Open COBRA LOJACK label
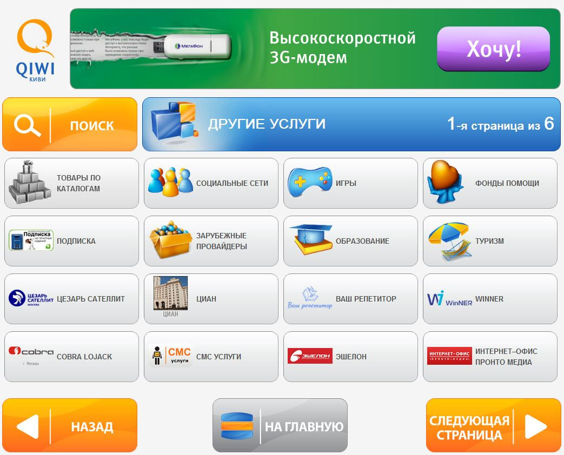 click(84, 357)
